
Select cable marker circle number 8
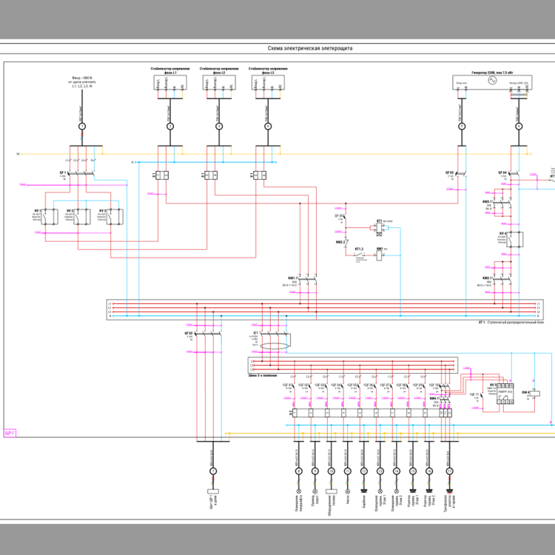(299, 471)
